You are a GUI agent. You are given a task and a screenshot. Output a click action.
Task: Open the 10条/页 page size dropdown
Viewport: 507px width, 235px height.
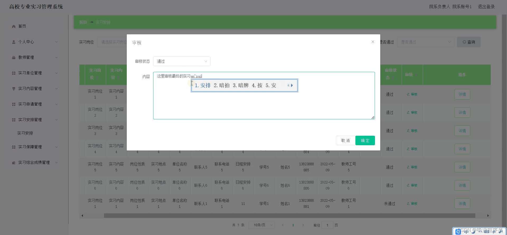[x=262, y=225]
